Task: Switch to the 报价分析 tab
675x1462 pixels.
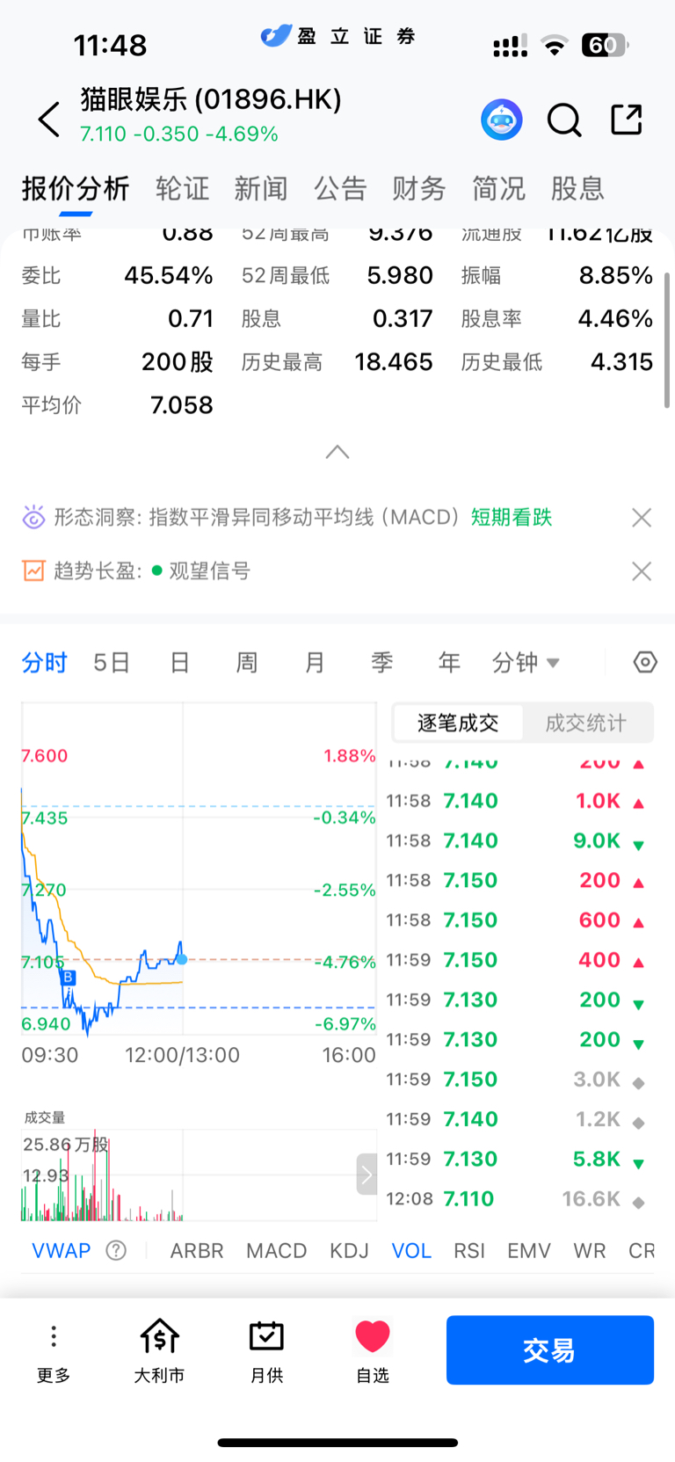Action: [76, 188]
